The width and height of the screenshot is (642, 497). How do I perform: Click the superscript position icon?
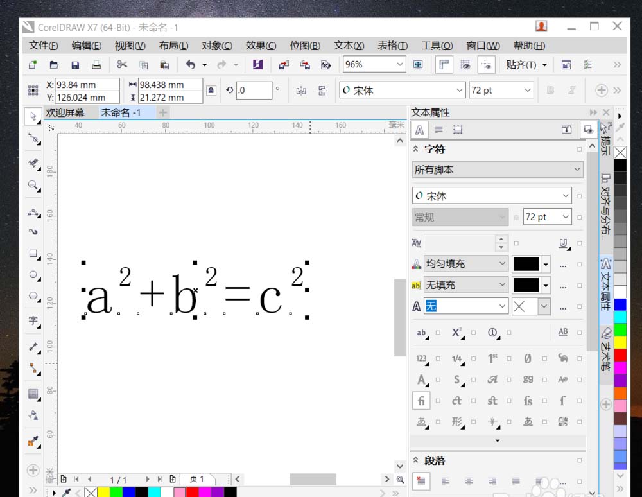pos(457,333)
